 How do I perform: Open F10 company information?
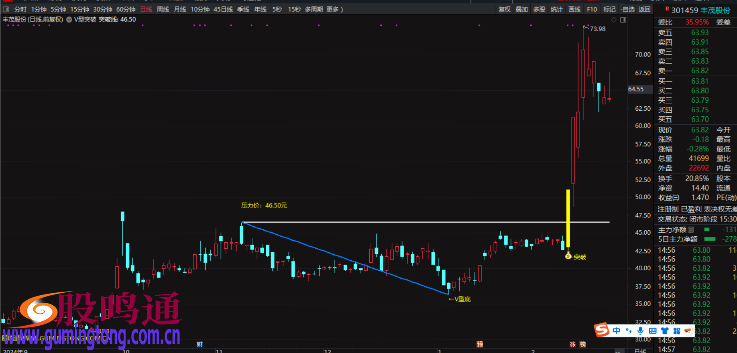(x=592, y=9)
